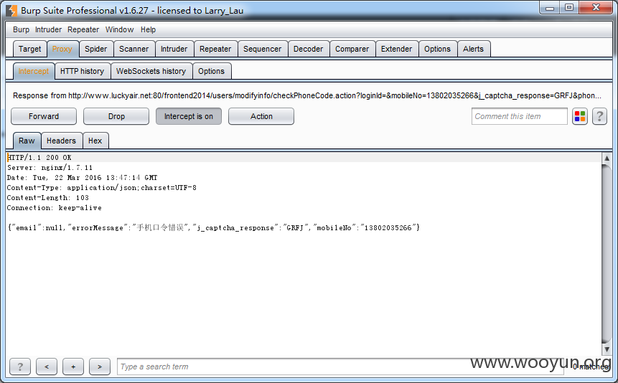Switch to the Comparer tab

352,49
